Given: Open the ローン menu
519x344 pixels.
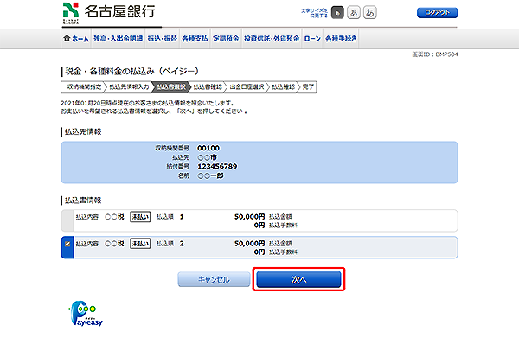Looking at the screenshot, I should (x=312, y=39).
